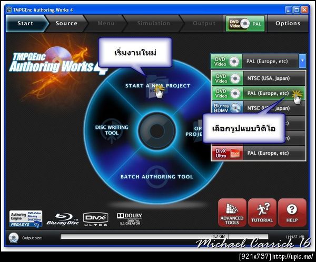Open the Options menu
The height and width of the screenshot is (262, 316).
(288, 23)
